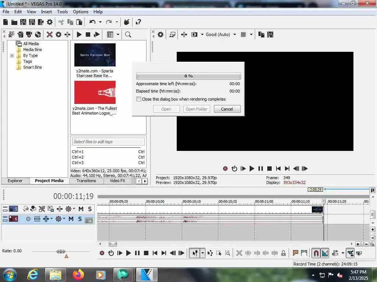Open track 5 automation settings dropdown

coord(74,209)
